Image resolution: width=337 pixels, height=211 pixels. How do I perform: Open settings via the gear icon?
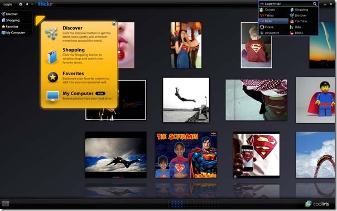21,4
